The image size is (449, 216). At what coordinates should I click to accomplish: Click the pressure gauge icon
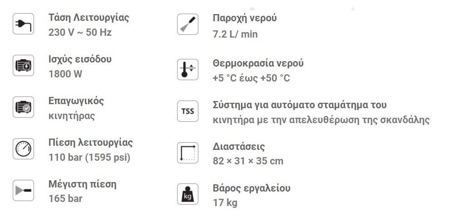coord(23,149)
